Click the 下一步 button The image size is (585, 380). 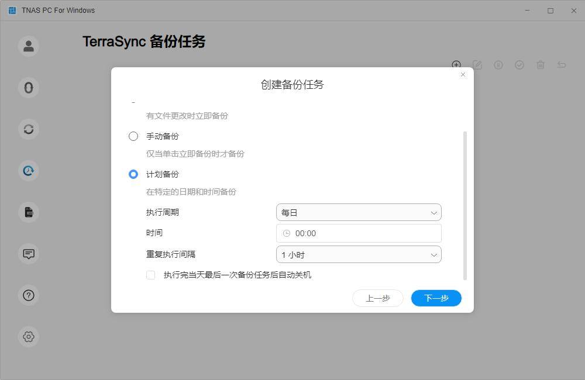436,298
